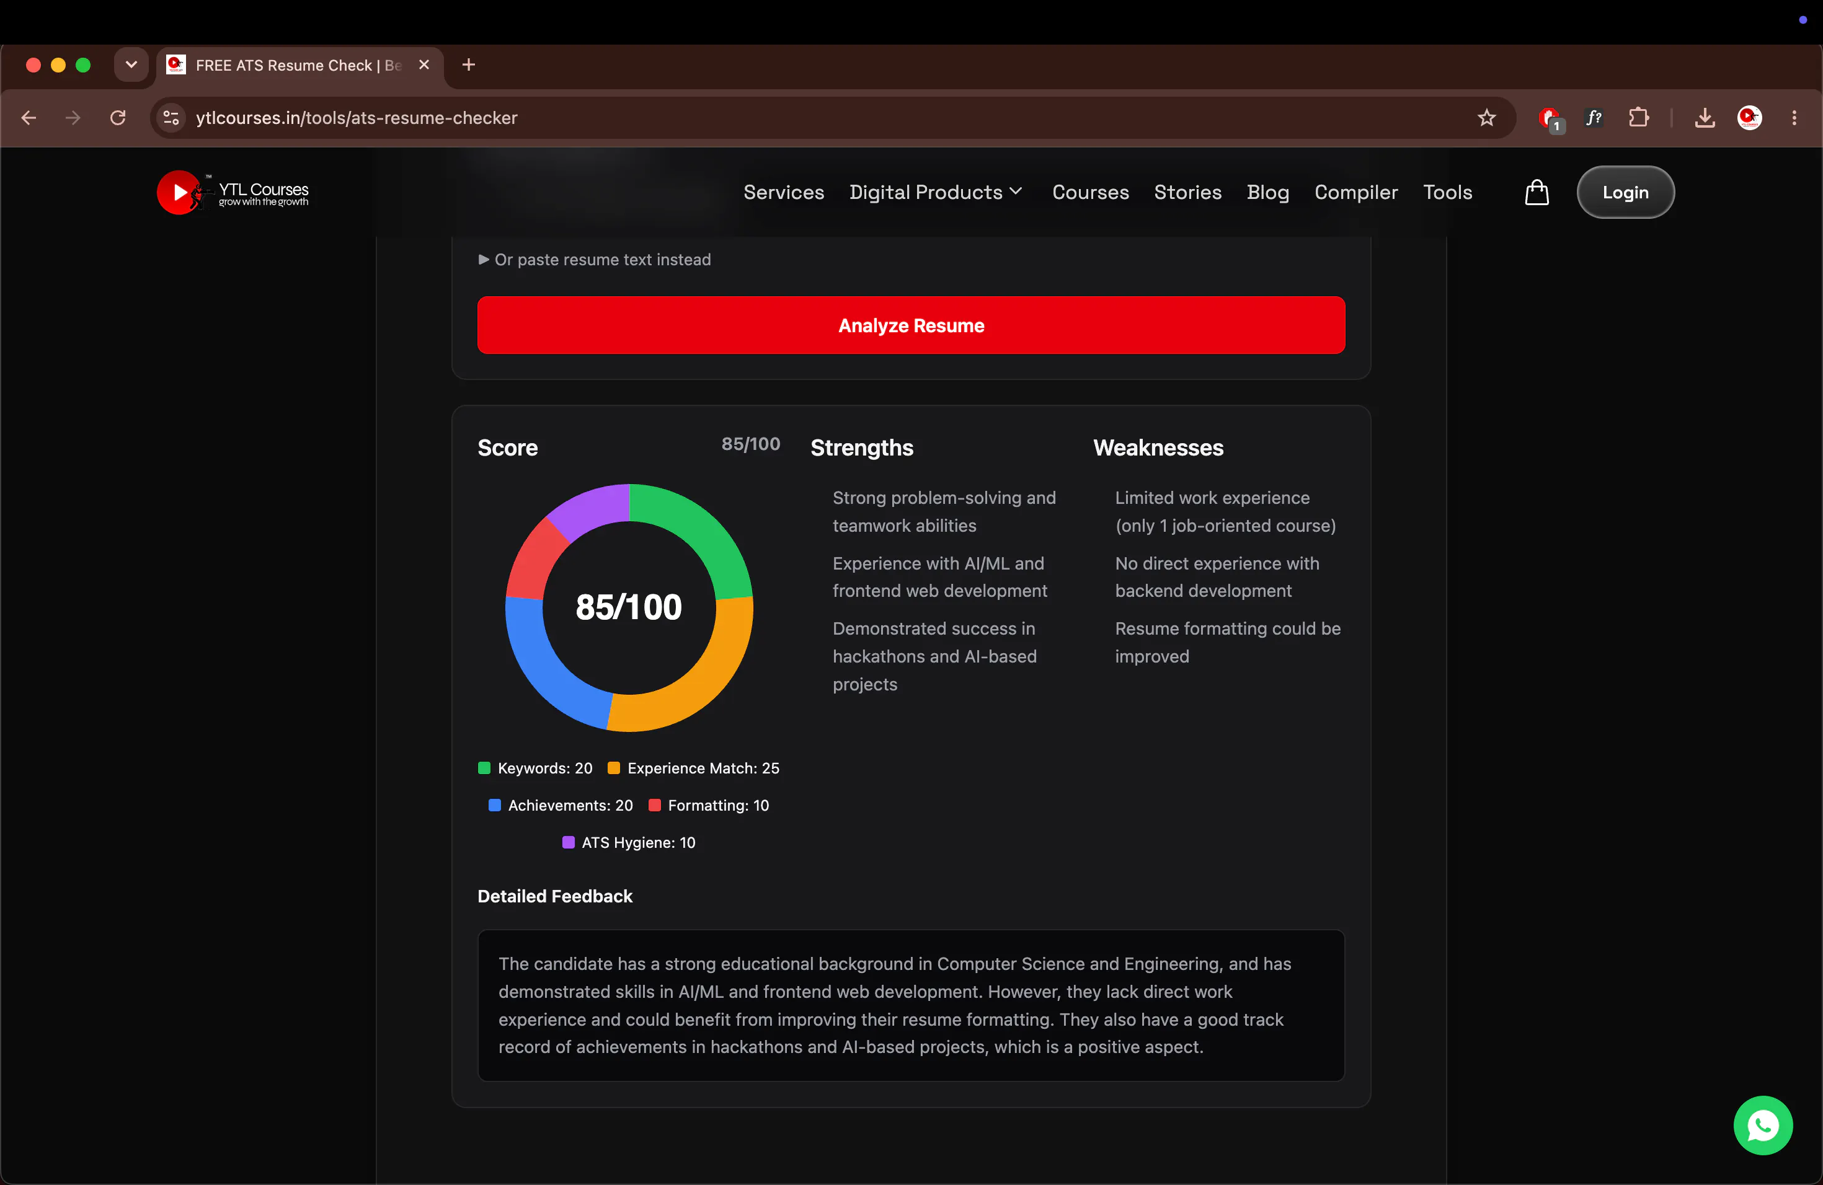The width and height of the screenshot is (1823, 1185).
Task: Click the 'Weaknesses' heading
Action: (x=1158, y=448)
